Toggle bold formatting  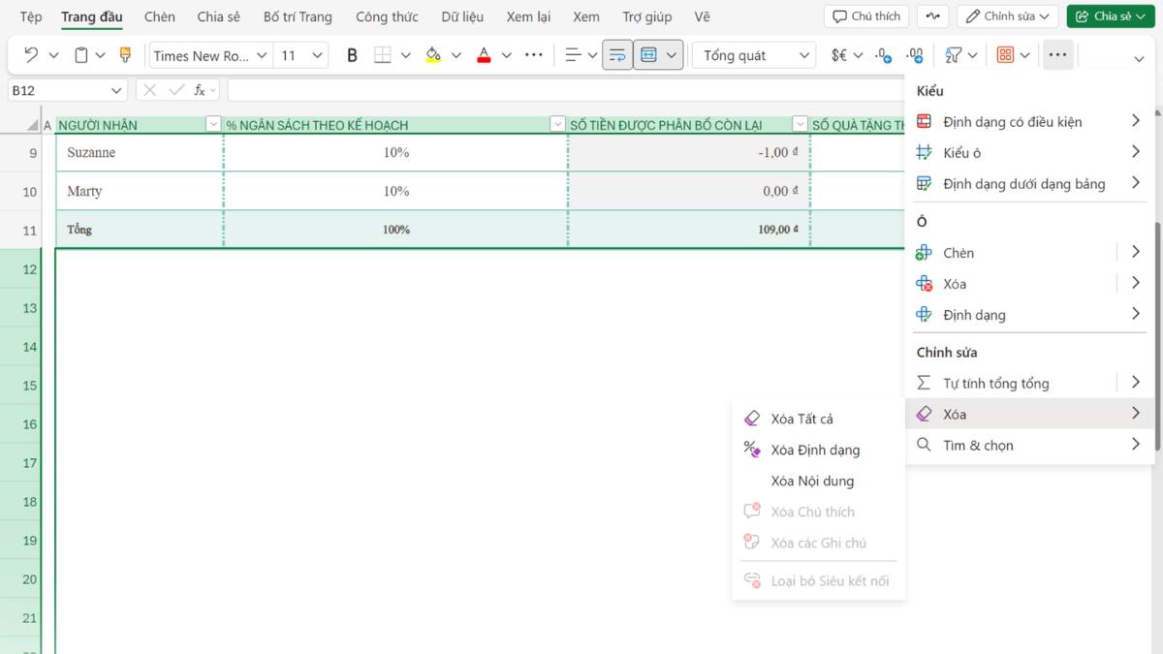(352, 55)
